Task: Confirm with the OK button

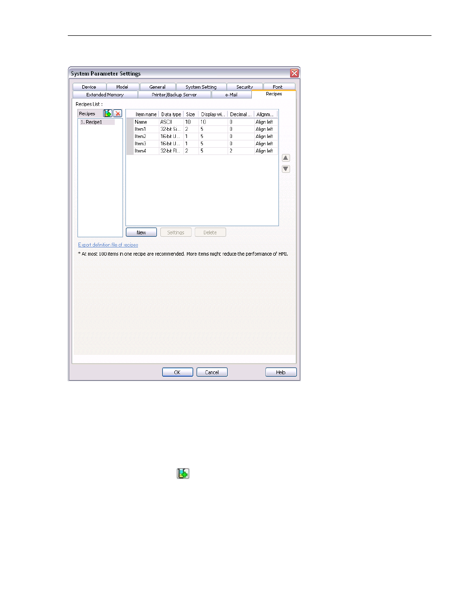Action: coord(177,372)
